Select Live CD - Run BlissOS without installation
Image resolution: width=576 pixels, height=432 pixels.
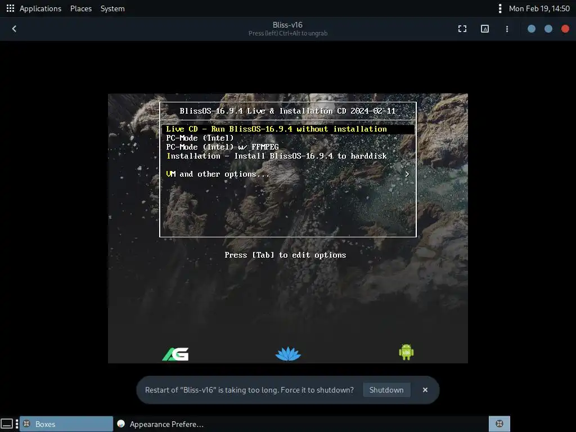(x=288, y=129)
